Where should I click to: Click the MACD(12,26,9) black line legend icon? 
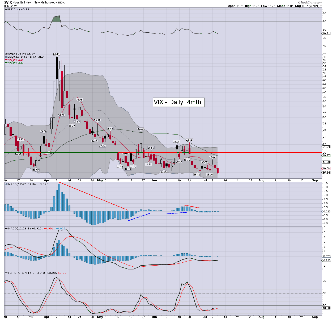(6, 228)
